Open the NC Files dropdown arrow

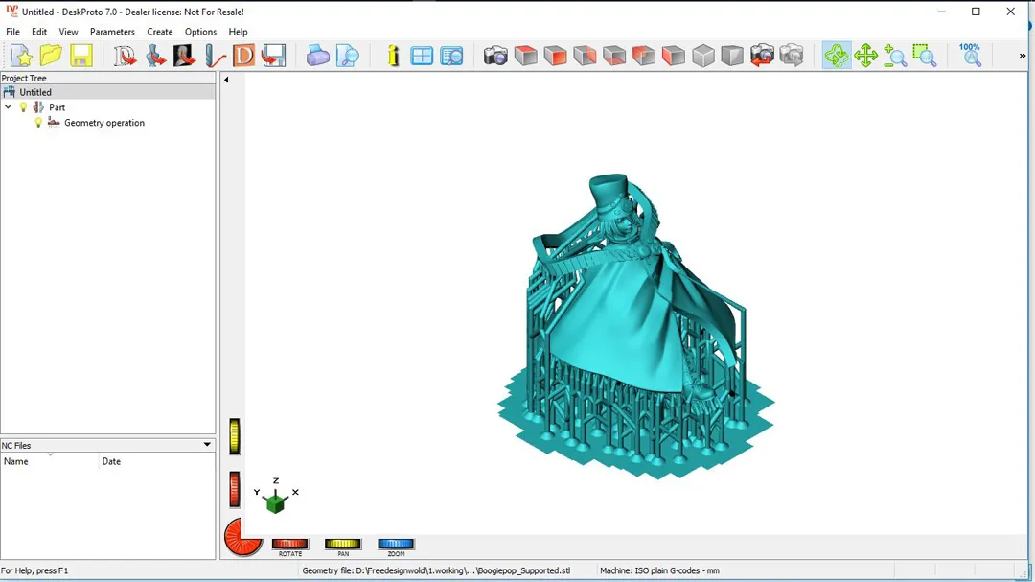207,445
